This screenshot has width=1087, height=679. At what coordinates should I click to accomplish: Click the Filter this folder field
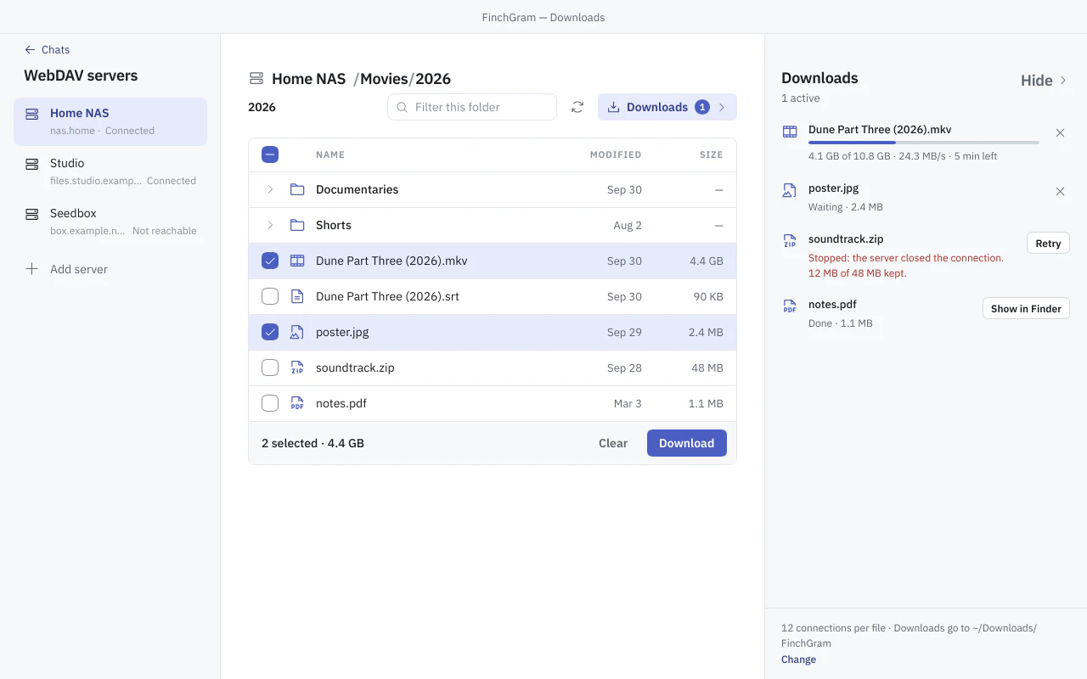click(472, 107)
